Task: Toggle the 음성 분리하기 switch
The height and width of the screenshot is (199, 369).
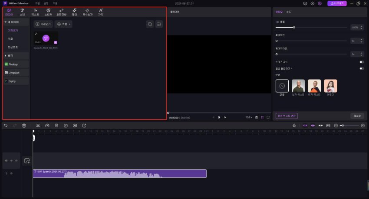Action: (x=361, y=68)
